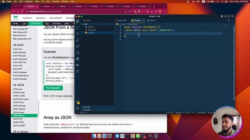250x140 pixels.
Task: Open Explorer more actions ellipsis
Action: 111,21
